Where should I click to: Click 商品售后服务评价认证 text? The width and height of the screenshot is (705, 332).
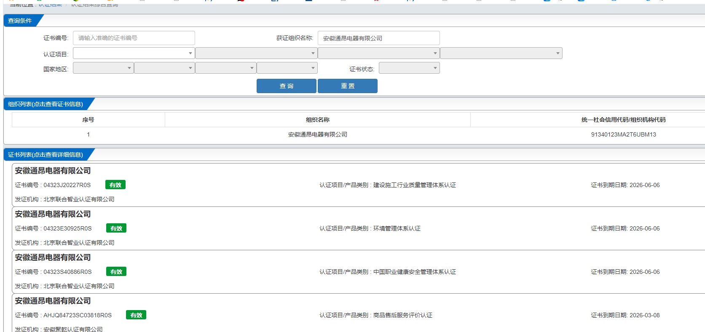(403, 315)
